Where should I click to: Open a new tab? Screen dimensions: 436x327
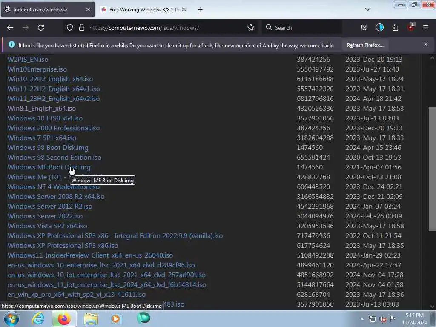pos(200,10)
